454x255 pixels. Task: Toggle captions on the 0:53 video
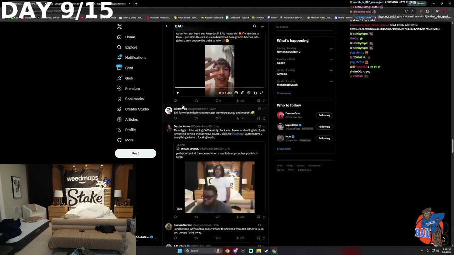pos(236,93)
